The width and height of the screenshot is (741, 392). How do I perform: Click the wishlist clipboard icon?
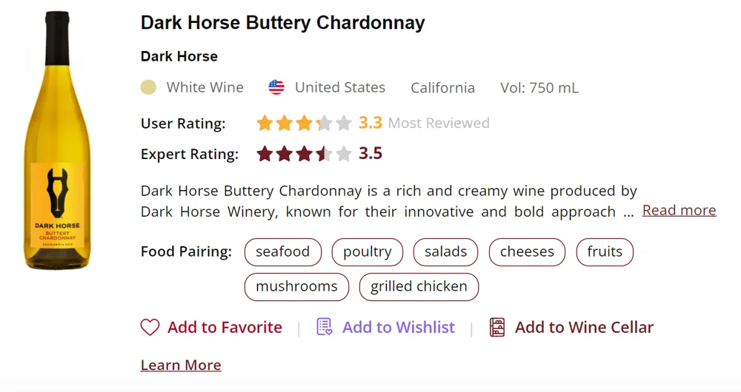click(325, 327)
